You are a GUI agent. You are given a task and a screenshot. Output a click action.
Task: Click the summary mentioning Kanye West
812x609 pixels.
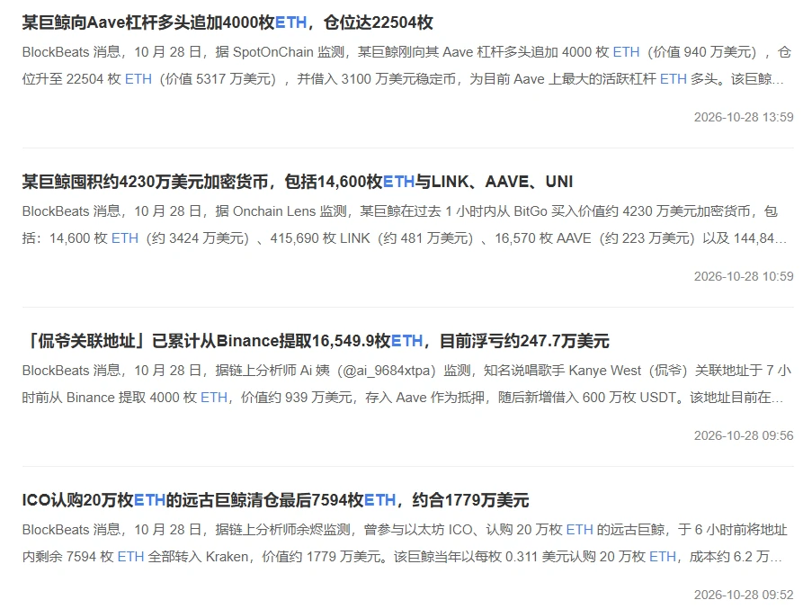point(407,384)
